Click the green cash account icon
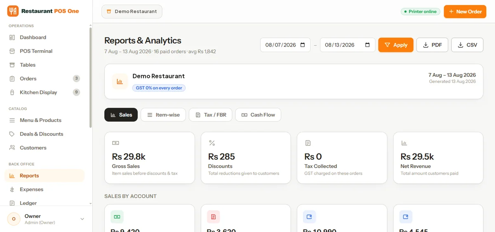 tap(117, 217)
